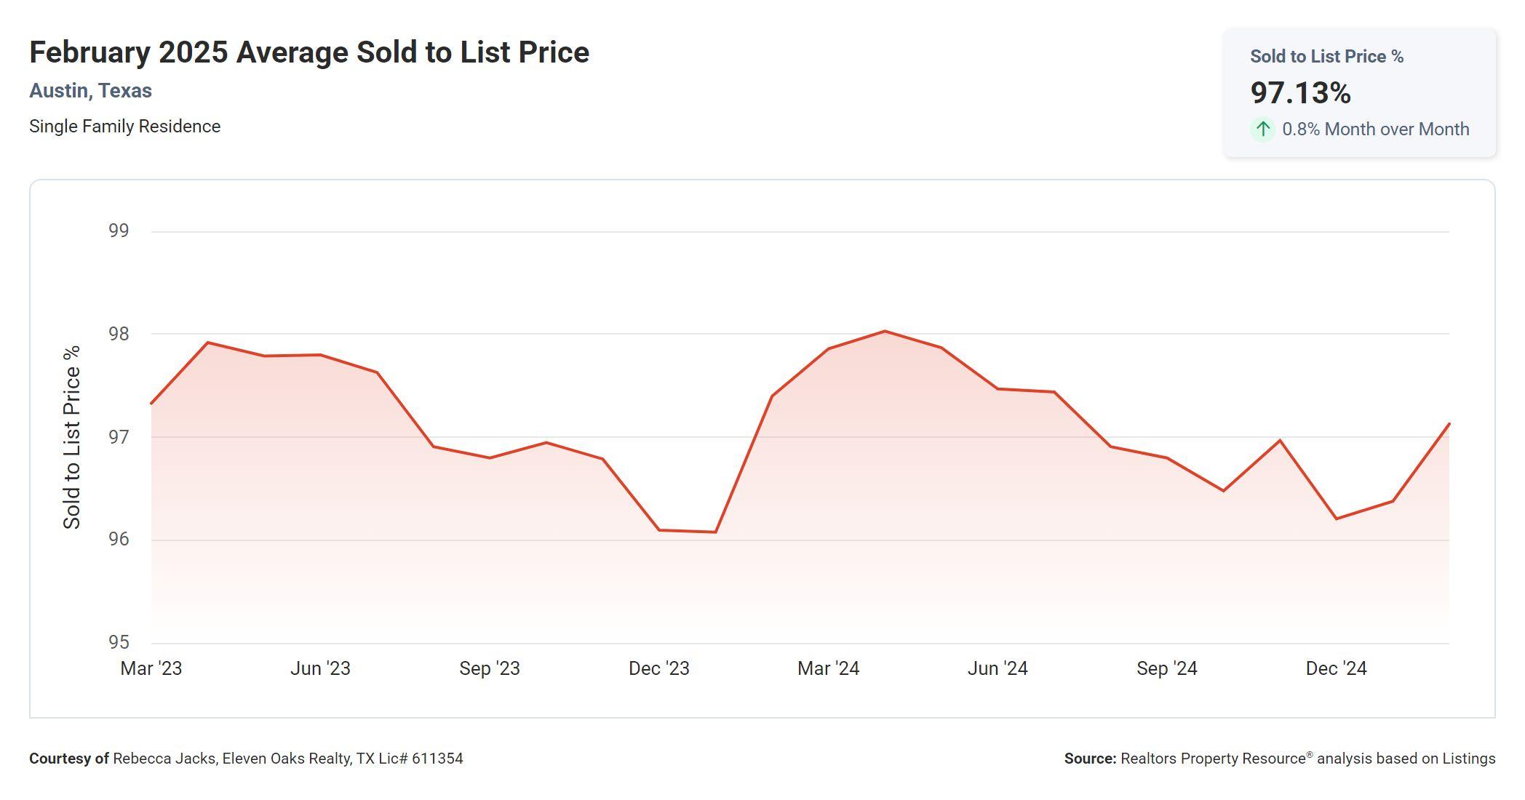Click the "Jun '23" x-axis label
Image resolution: width=1525 pixels, height=800 pixels.
[320, 668]
